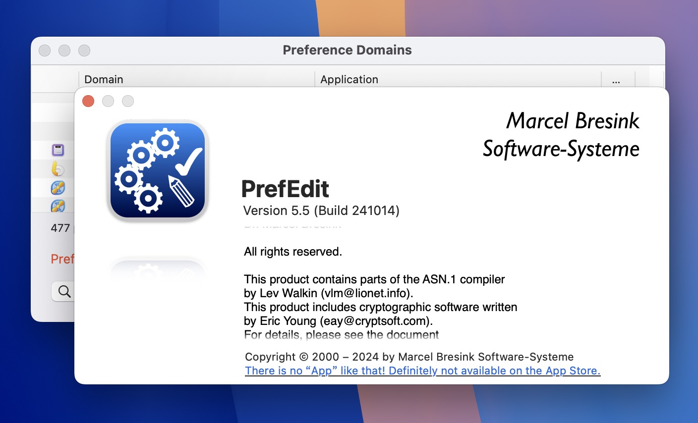Click the "477" count text in Preference Domains

tap(60, 228)
